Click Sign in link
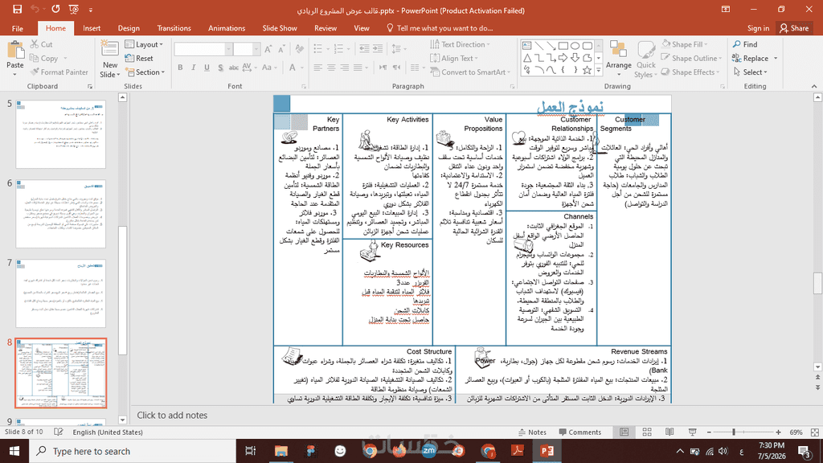823x463 pixels. (x=758, y=28)
